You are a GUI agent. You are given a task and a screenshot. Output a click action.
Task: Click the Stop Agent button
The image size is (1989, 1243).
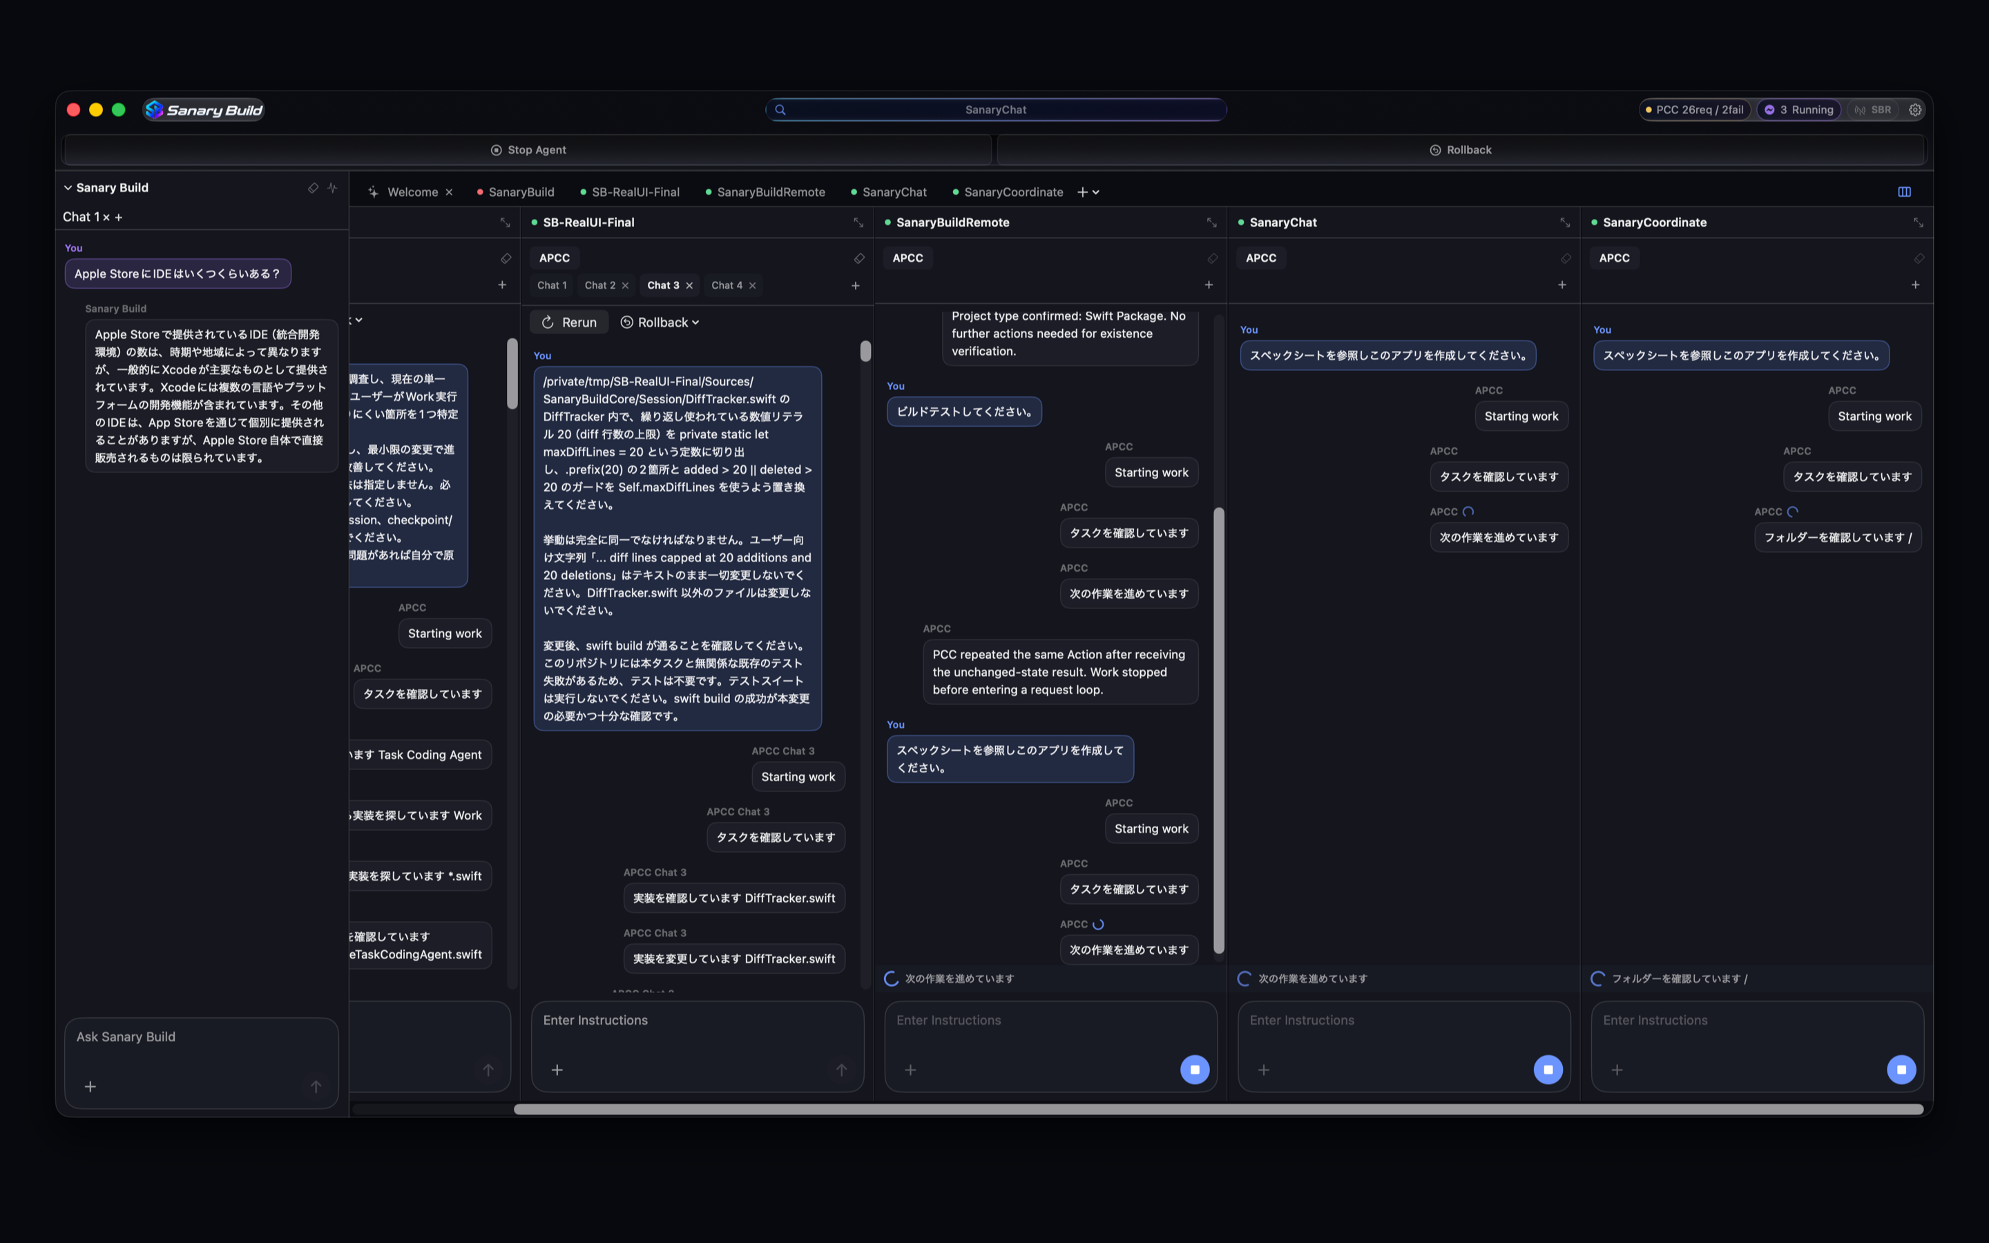(x=528, y=150)
